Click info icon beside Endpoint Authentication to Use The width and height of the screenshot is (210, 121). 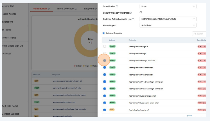click(133, 19)
